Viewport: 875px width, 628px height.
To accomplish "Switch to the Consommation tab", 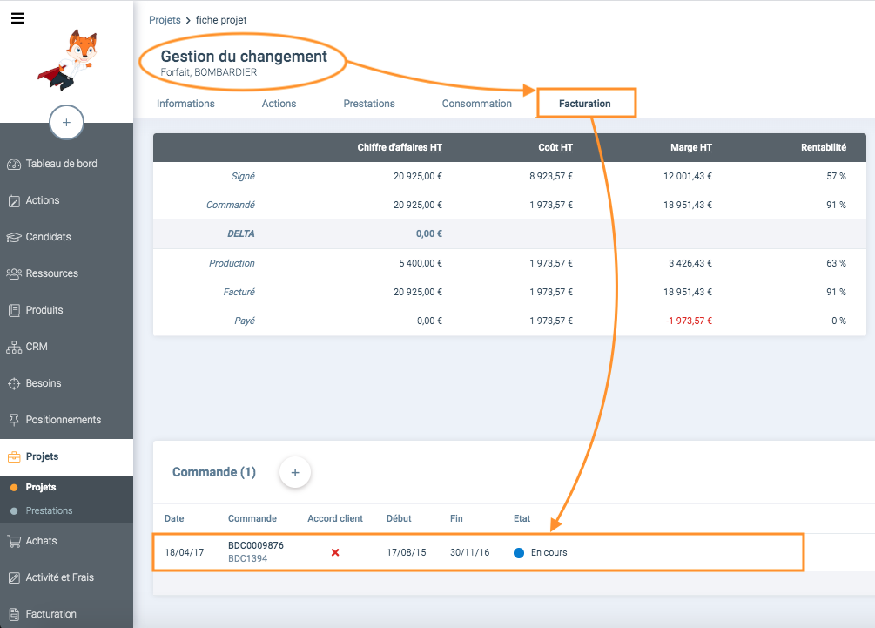I will coord(476,104).
